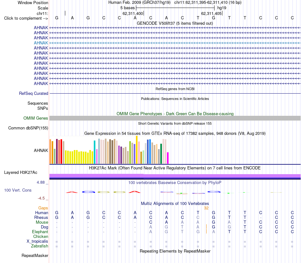Click the Common dbSNP(155) label
This screenshot has height=263, width=301.
[28, 128]
